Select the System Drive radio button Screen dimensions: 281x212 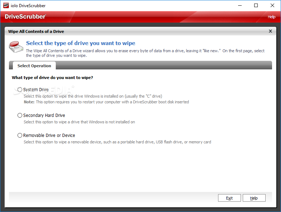click(x=20, y=89)
